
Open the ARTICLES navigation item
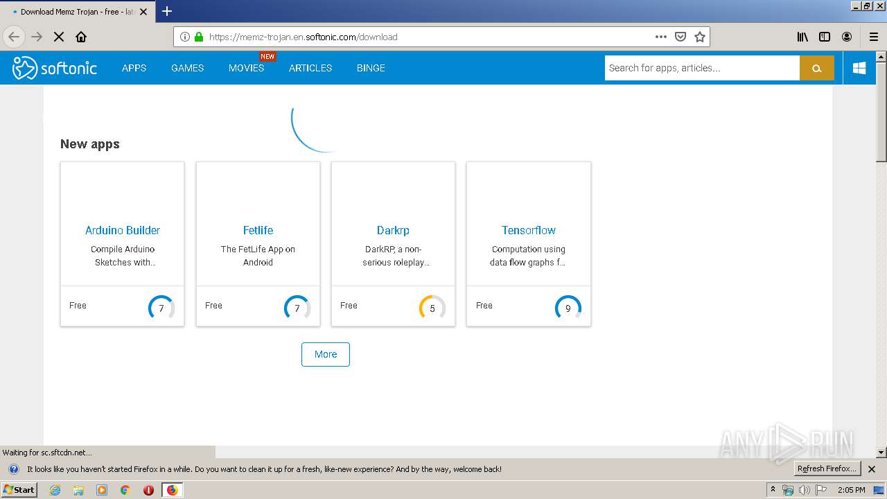310,68
